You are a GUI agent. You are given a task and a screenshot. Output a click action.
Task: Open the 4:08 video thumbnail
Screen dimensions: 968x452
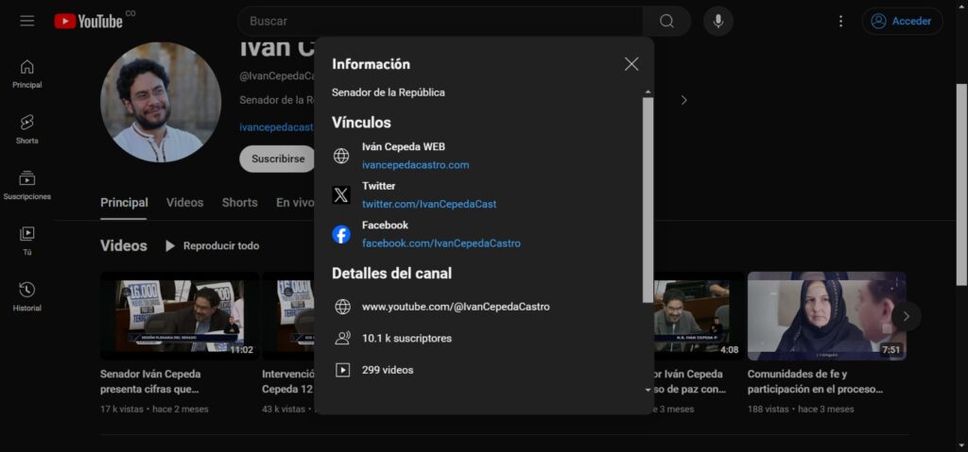(699, 316)
